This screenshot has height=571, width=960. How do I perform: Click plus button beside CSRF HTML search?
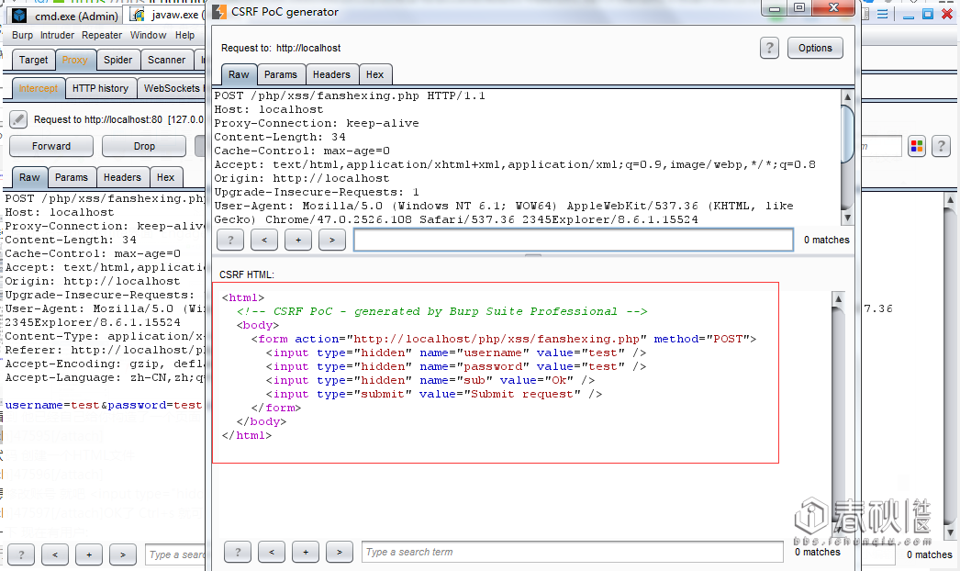306,552
